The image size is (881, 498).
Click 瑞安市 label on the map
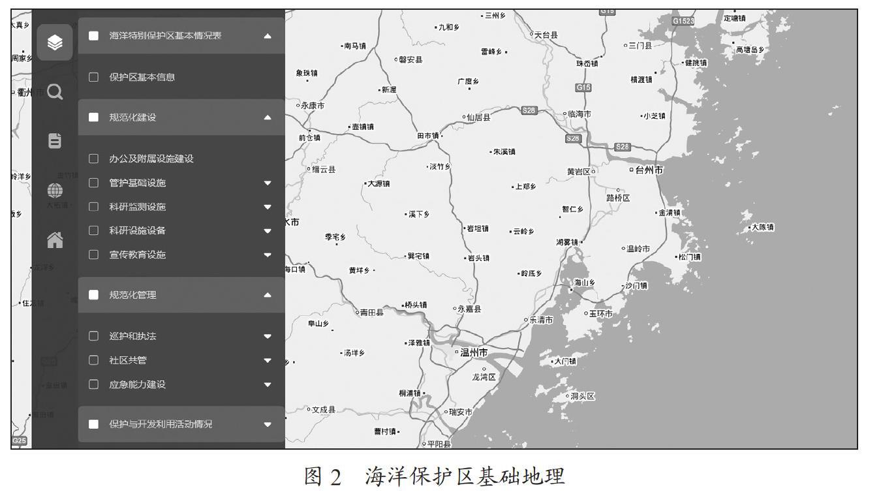pyautogui.click(x=461, y=412)
